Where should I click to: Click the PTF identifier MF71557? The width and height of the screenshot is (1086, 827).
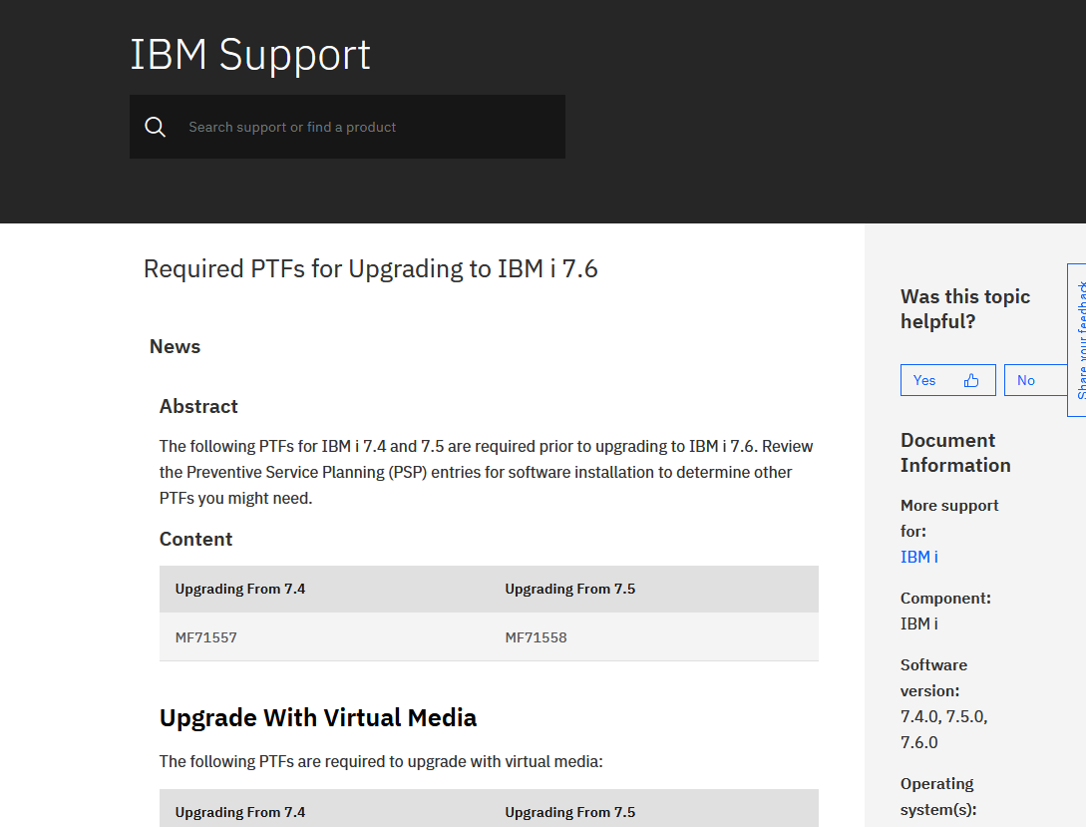(x=205, y=635)
